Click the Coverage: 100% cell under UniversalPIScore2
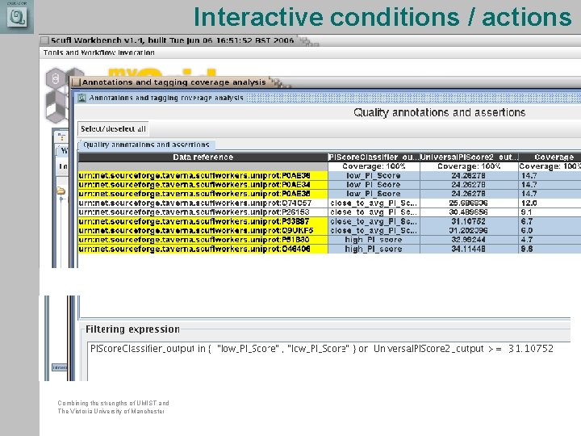 (469, 166)
